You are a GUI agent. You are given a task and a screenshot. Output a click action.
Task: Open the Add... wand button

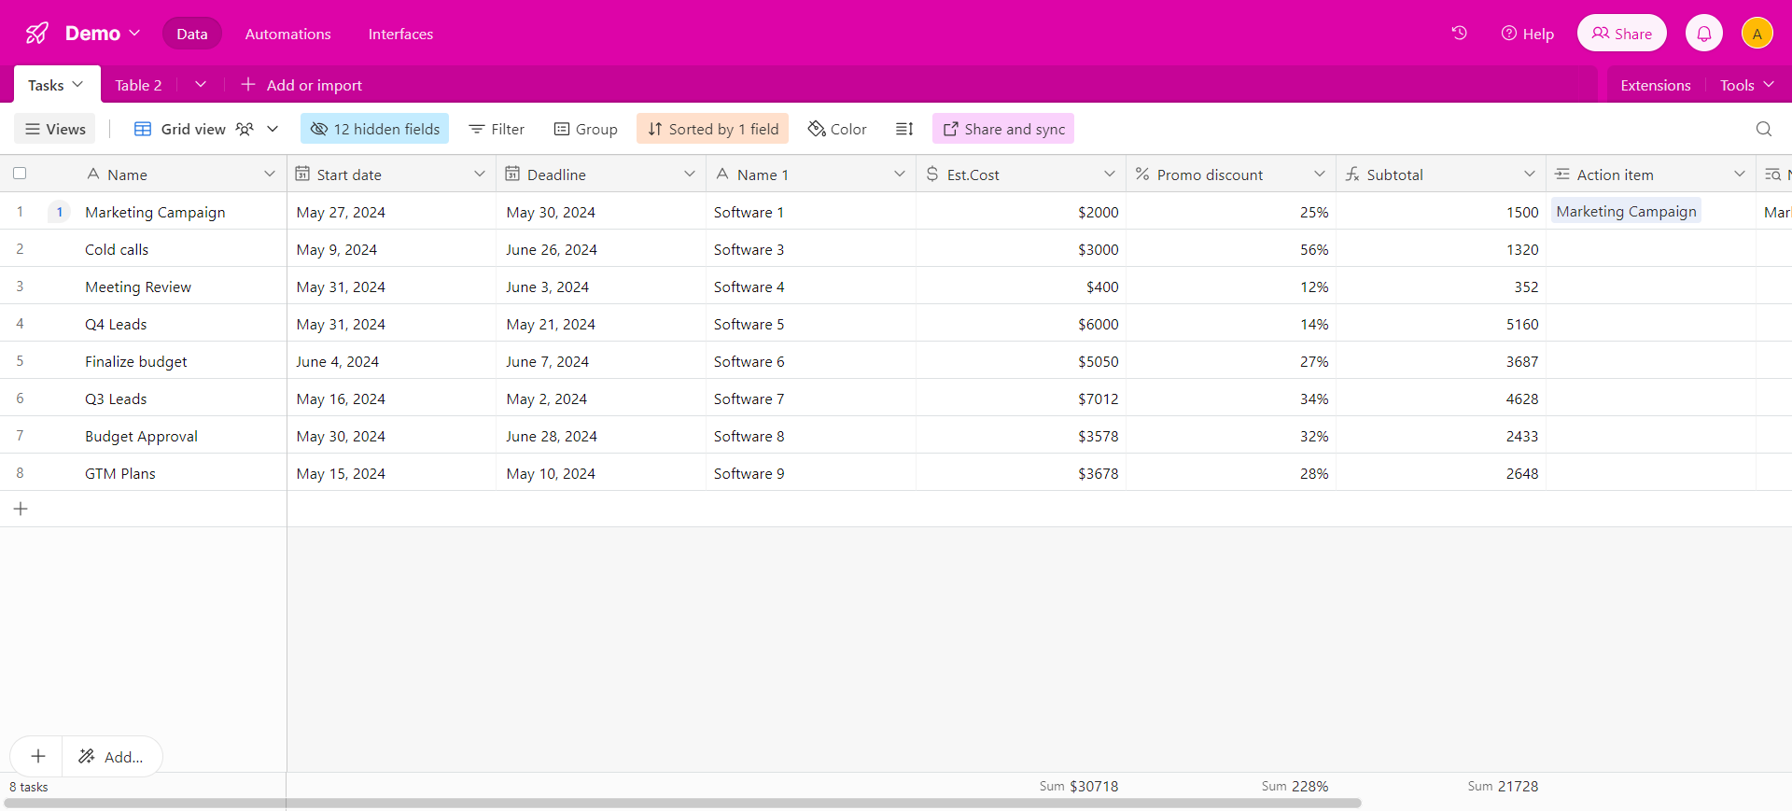click(111, 756)
